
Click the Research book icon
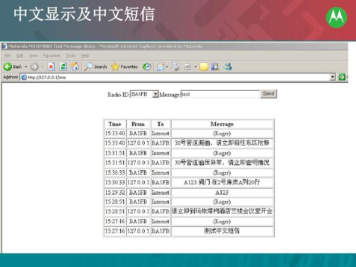[x=215, y=67]
